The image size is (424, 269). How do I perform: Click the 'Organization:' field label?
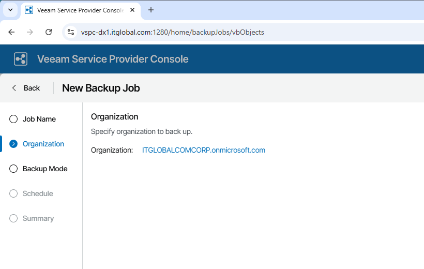pos(112,150)
